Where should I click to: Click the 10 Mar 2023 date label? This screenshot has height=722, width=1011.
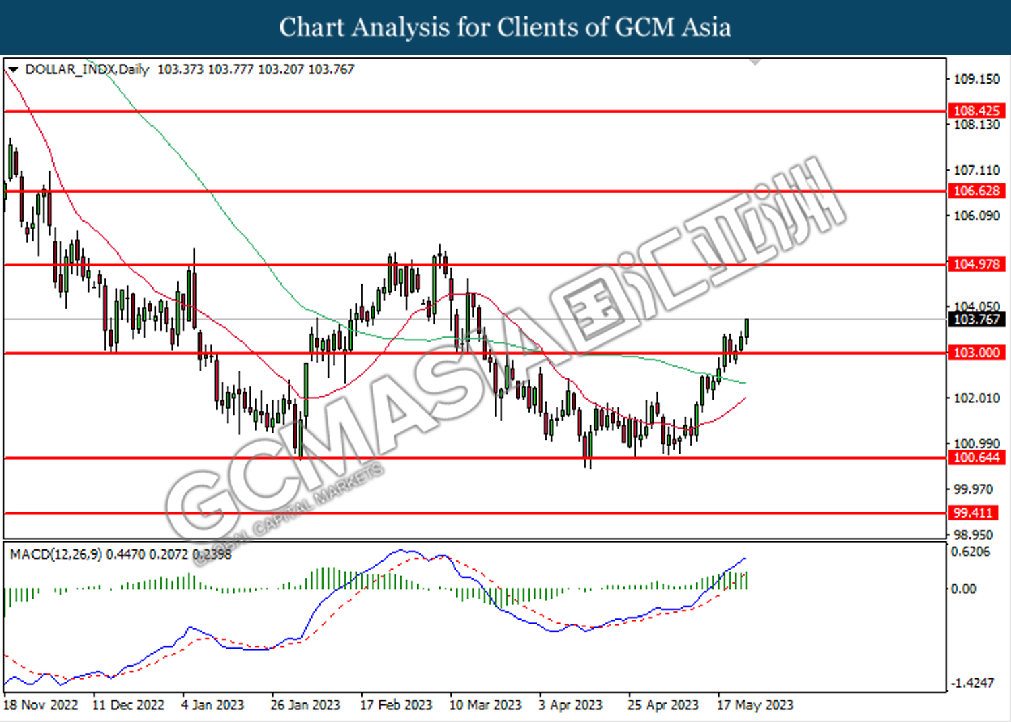(485, 705)
